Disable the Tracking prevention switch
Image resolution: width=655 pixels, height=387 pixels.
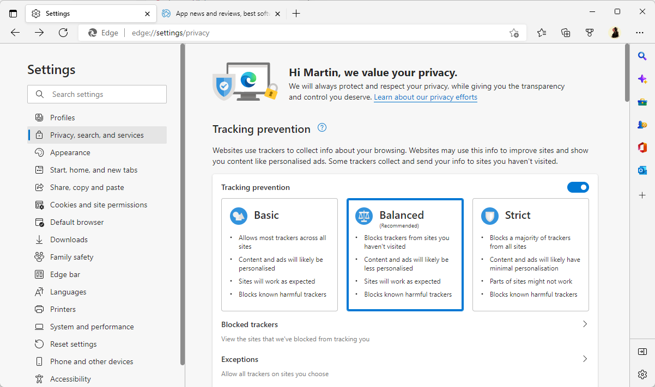(x=578, y=187)
